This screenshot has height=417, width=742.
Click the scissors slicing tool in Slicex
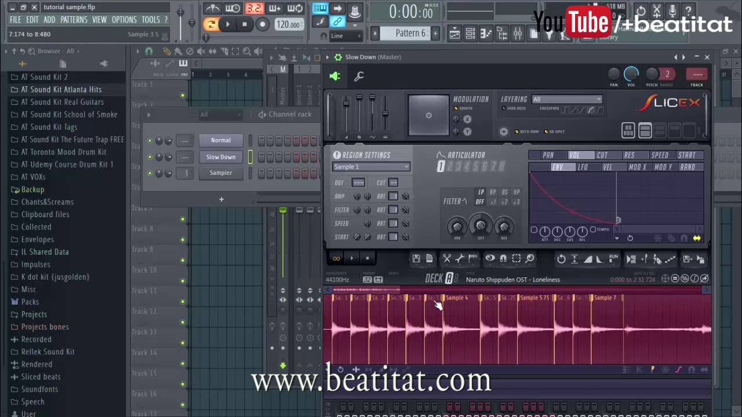446,259
